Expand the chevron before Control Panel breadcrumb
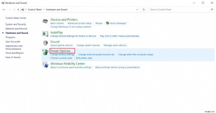The image size is (216, 113). (26, 9)
